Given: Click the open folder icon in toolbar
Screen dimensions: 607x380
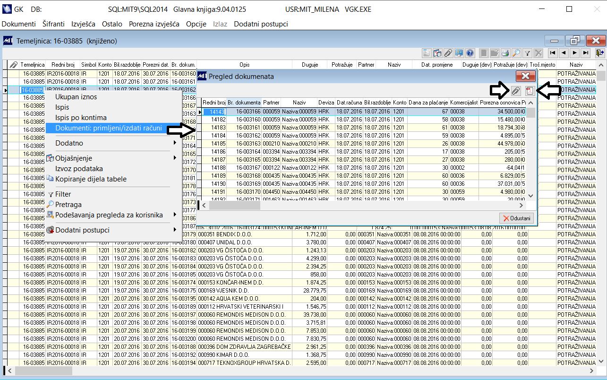Looking at the screenshot, I should 495,53.
